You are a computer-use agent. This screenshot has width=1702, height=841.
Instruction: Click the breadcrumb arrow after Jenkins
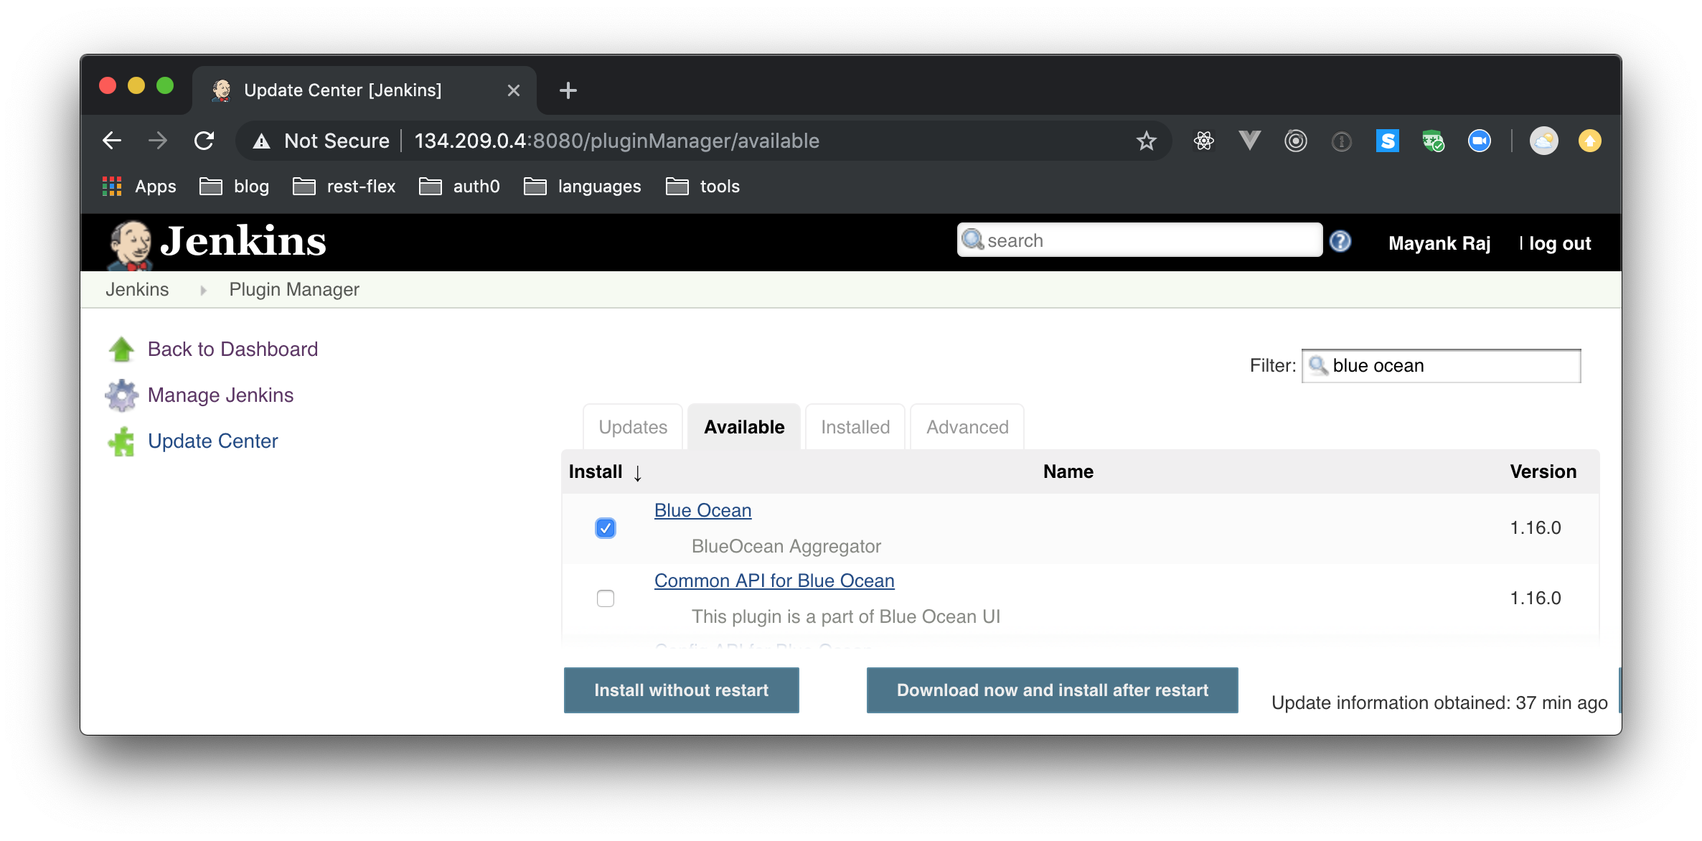(x=203, y=290)
